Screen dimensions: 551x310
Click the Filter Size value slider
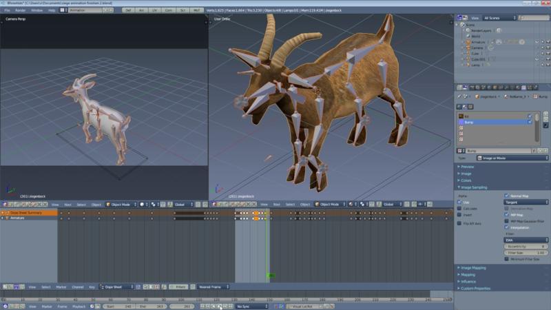[x=527, y=253]
